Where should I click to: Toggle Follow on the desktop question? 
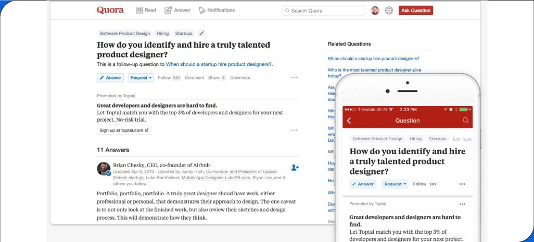coord(164,78)
